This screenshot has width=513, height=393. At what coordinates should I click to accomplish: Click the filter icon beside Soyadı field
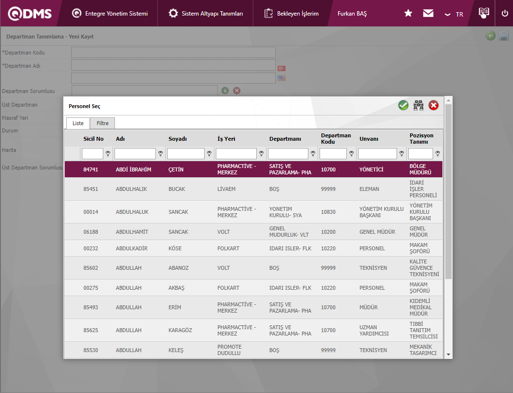tap(209, 154)
